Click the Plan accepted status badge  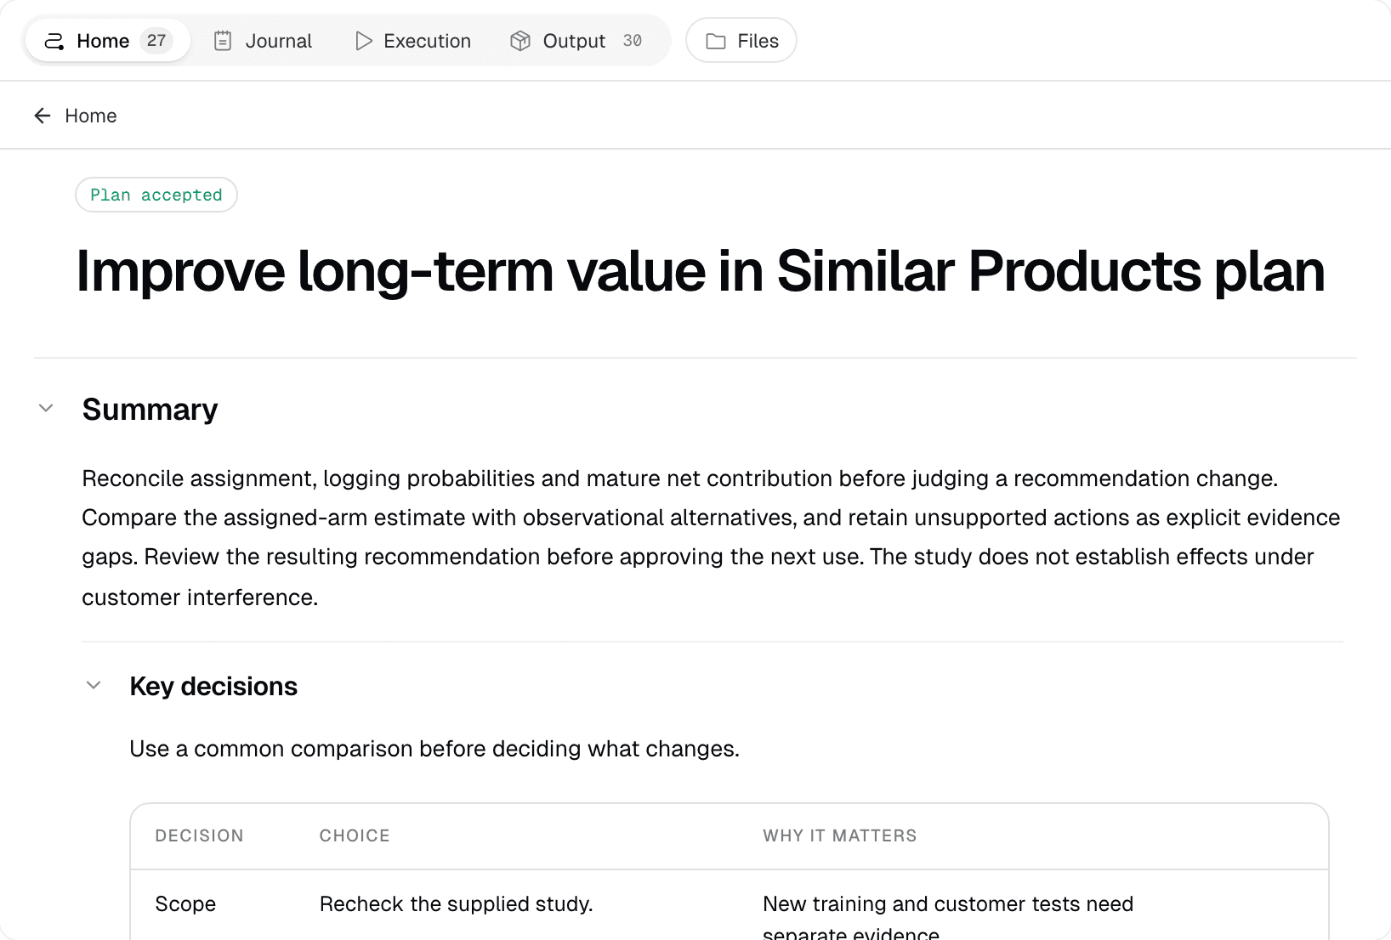point(156,195)
